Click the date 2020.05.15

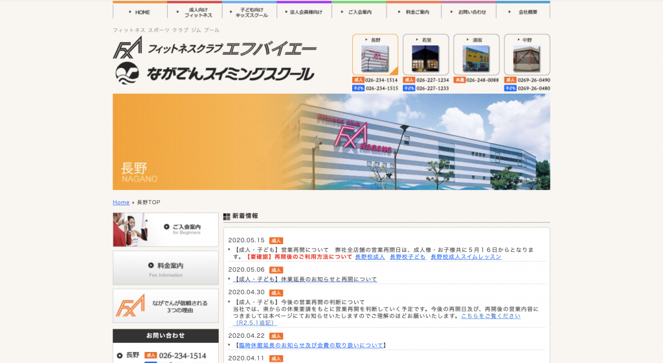(x=247, y=240)
